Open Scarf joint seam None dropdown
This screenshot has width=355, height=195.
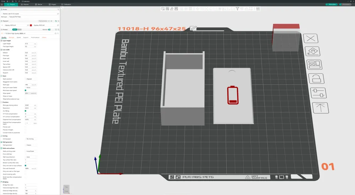tap(31, 87)
